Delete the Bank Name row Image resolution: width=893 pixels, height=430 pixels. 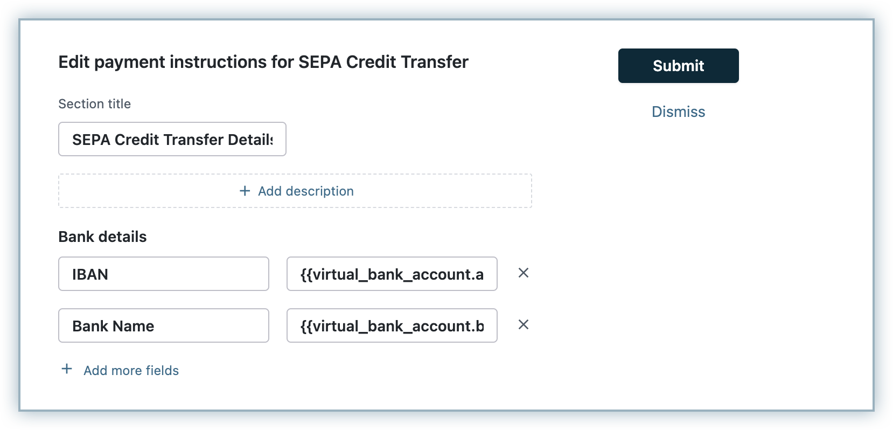click(x=523, y=325)
